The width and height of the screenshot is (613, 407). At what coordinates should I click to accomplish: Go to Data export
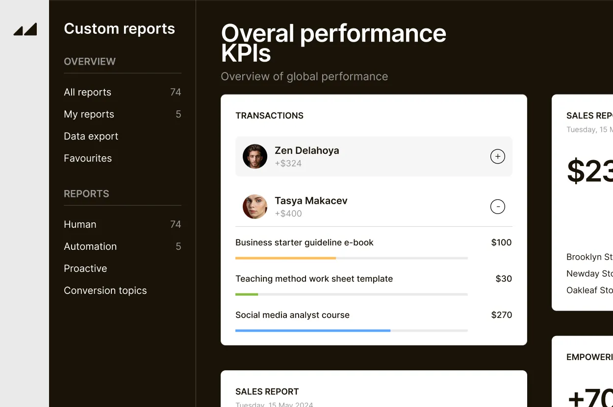[x=91, y=136]
